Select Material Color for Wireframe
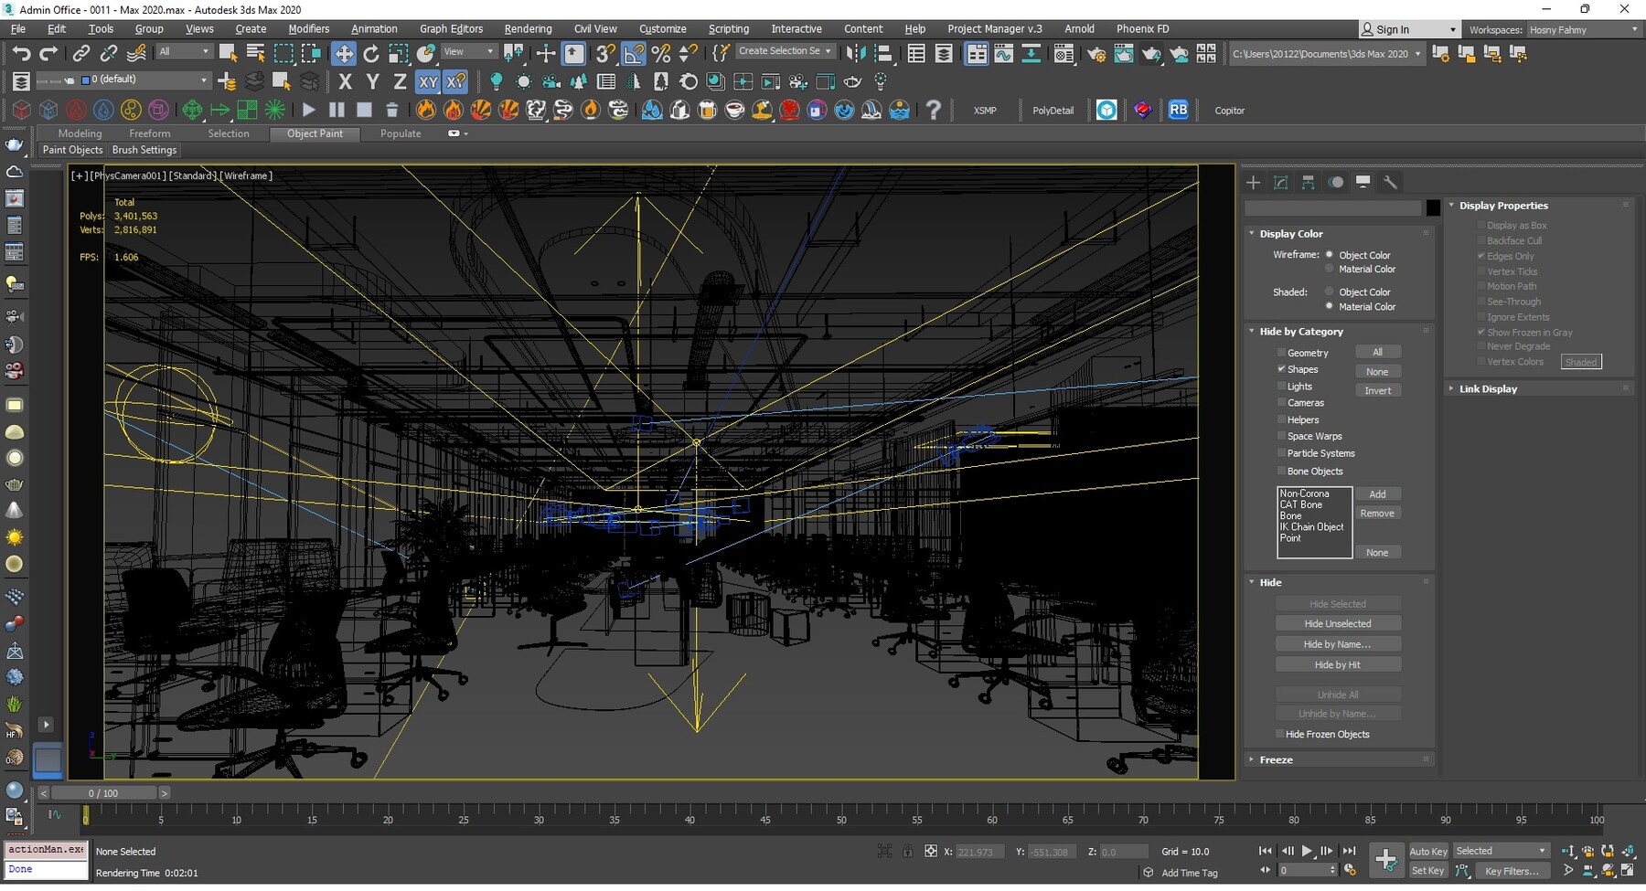 pyautogui.click(x=1330, y=270)
